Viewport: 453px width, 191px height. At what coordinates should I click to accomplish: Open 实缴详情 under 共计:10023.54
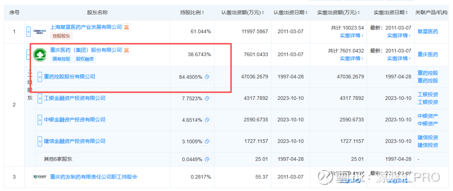pos(351,36)
